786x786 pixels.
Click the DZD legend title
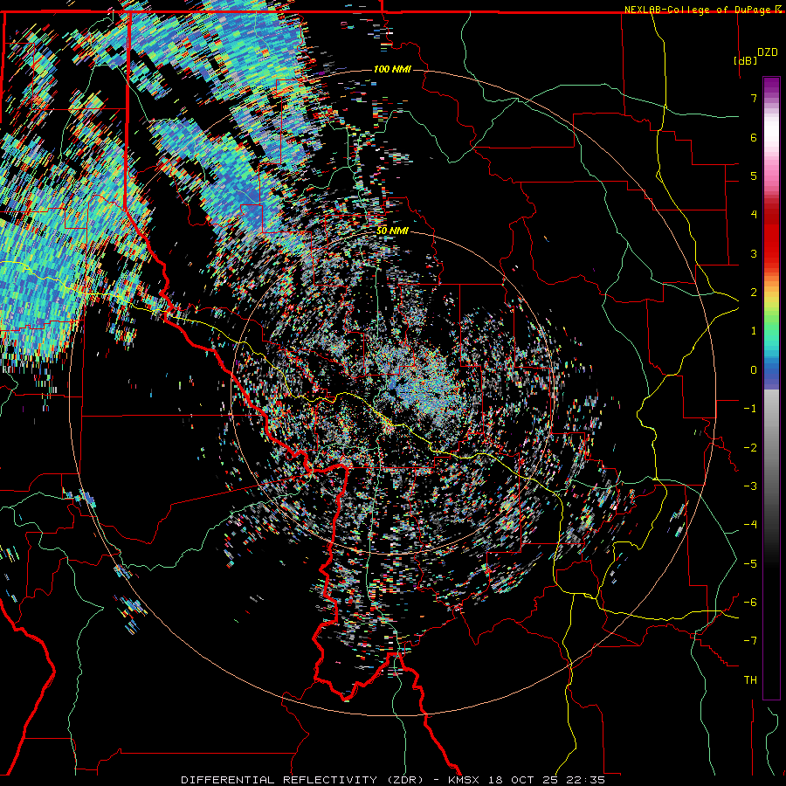click(768, 52)
